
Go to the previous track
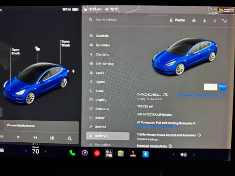tap(2, 136)
